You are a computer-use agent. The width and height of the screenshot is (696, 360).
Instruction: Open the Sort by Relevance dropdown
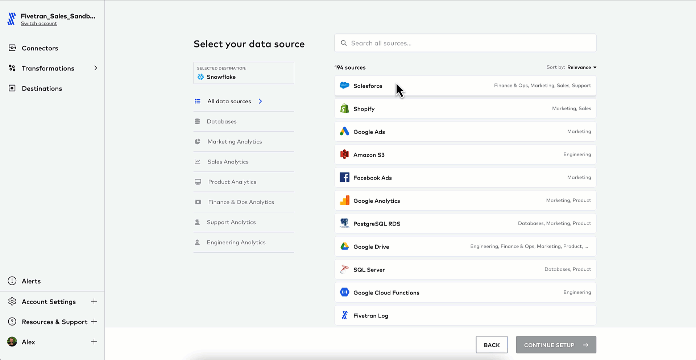pyautogui.click(x=582, y=67)
